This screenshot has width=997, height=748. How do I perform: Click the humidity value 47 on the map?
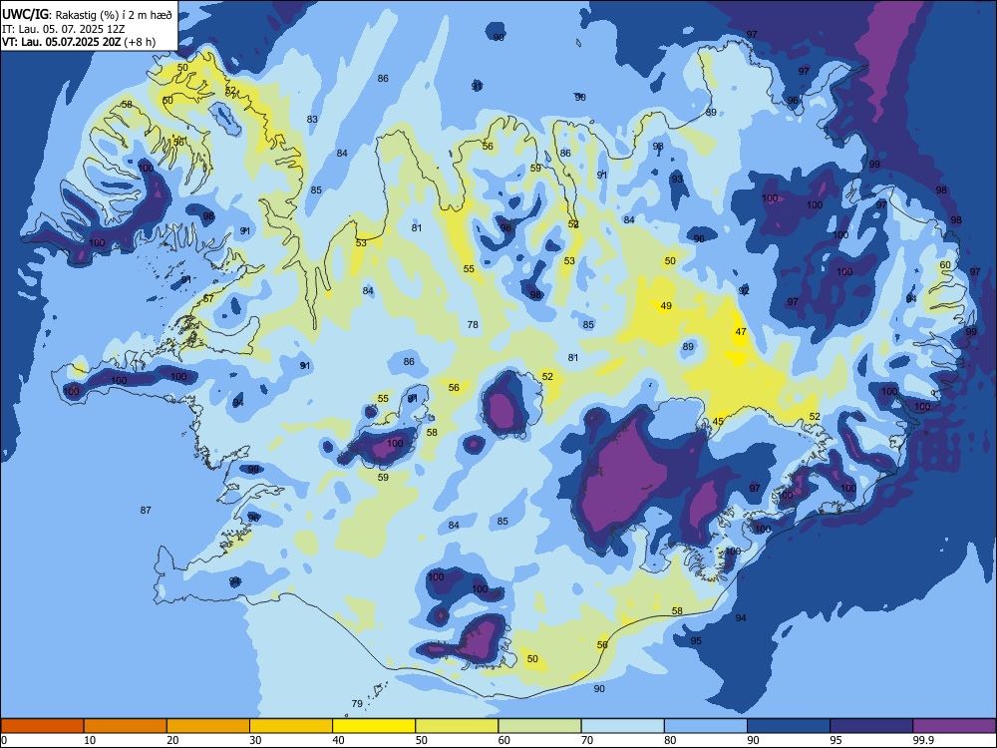[x=741, y=331]
